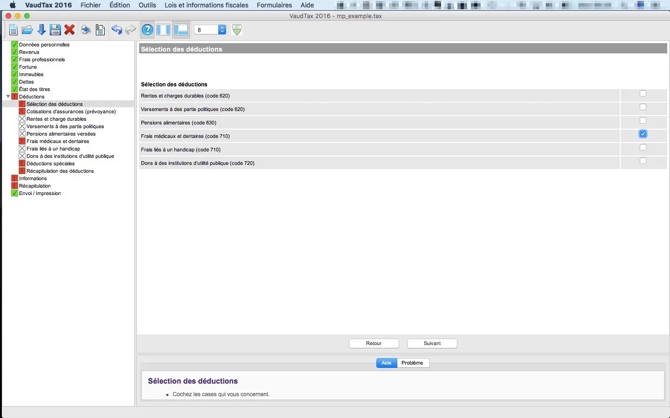Click the blue down-arrow import icon
This screenshot has height=418, width=670.
point(41,30)
